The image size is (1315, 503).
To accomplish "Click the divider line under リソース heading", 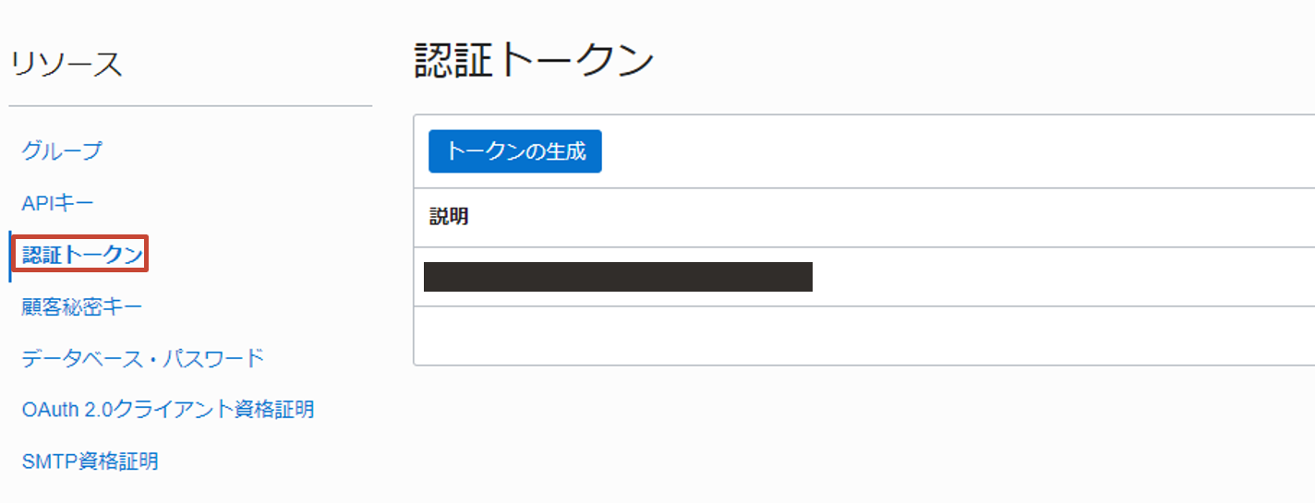I will [x=190, y=106].
